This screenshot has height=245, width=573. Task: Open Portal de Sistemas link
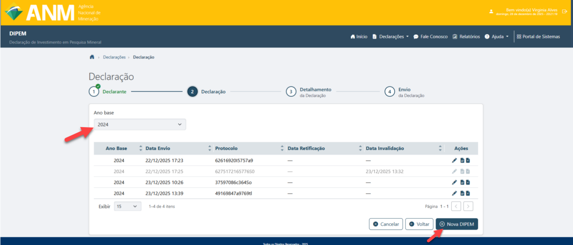538,36
